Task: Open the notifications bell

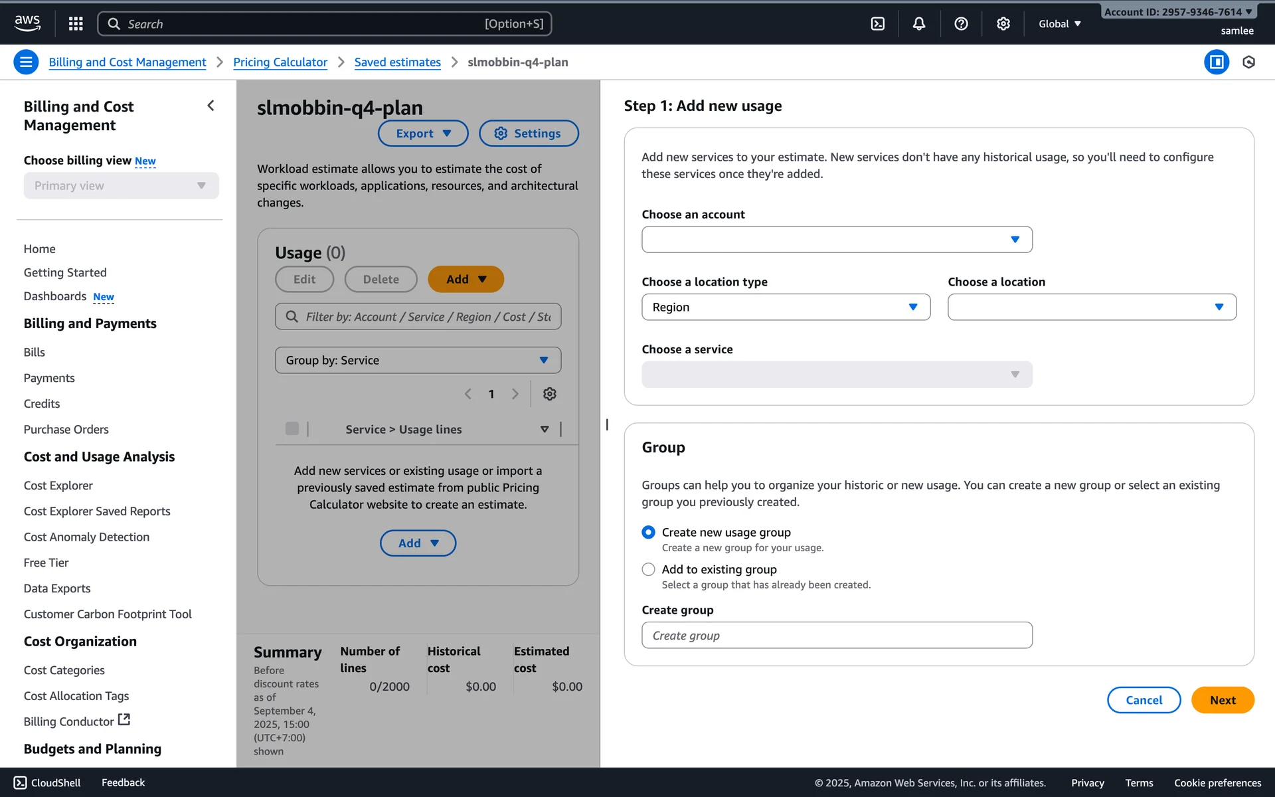Action: (919, 24)
